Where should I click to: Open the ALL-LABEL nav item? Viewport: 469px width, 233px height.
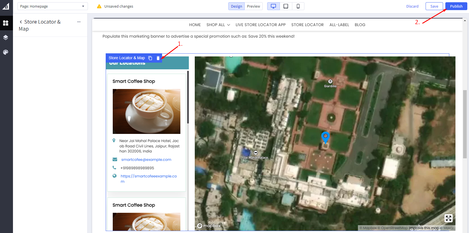(339, 25)
